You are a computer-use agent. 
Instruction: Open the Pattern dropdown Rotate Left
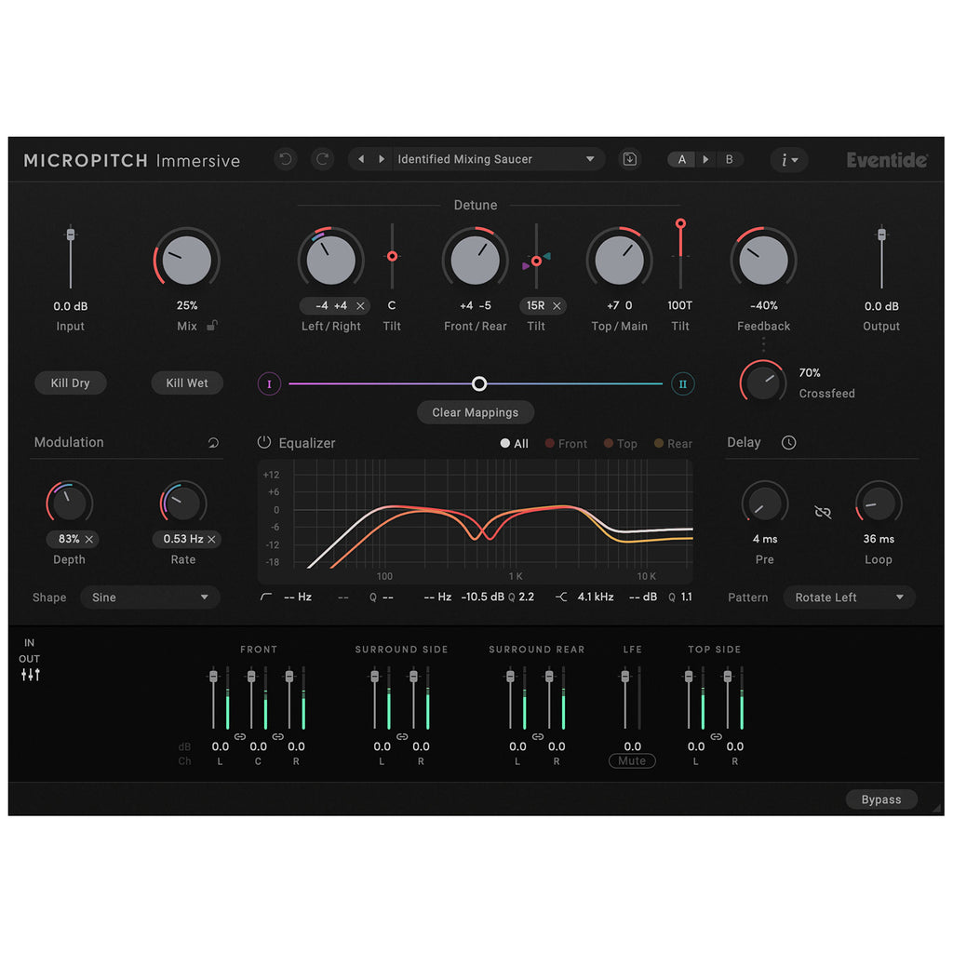click(x=849, y=597)
